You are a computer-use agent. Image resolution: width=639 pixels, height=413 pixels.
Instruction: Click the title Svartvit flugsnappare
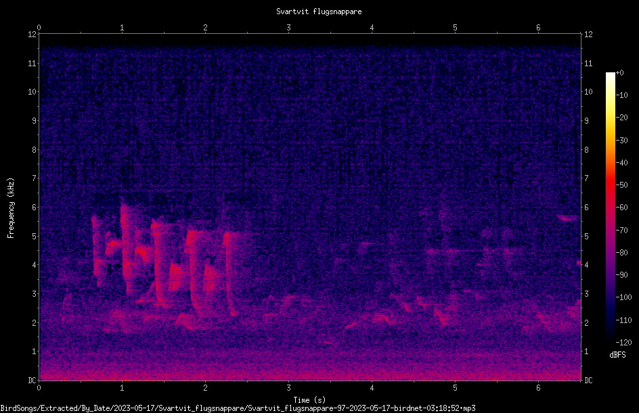tap(319, 11)
